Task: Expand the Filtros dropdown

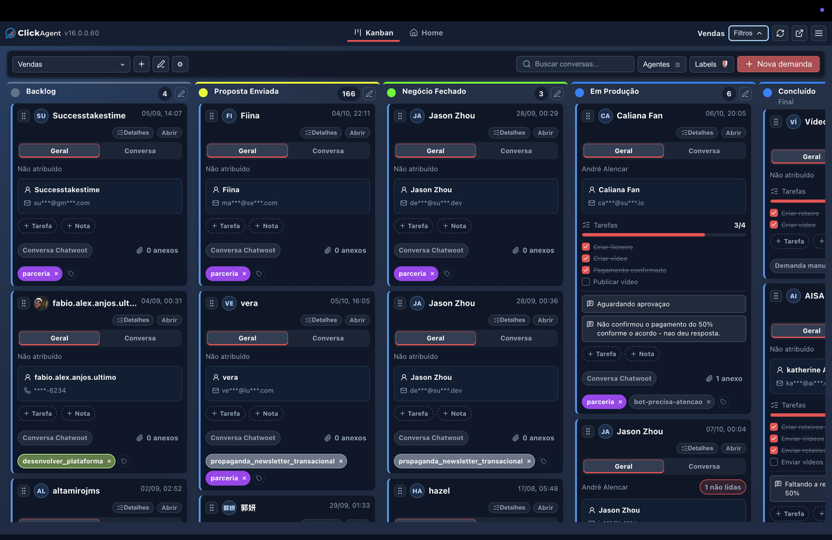Action: click(x=748, y=33)
